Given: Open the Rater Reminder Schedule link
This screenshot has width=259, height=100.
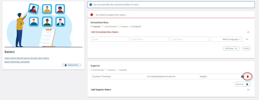Looking at the screenshot, I should (17, 62).
